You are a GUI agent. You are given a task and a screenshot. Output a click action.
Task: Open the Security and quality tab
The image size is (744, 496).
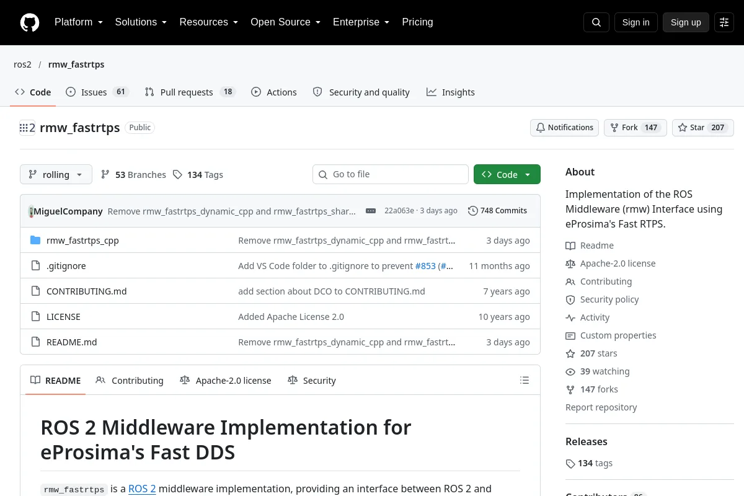coord(361,92)
